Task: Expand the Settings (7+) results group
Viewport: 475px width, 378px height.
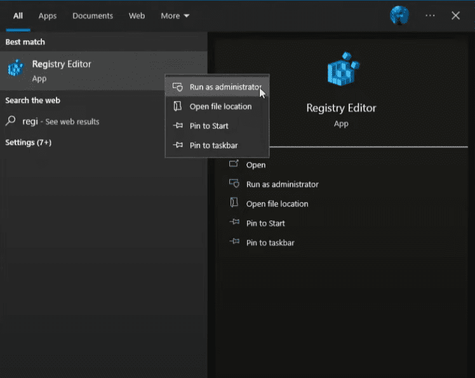Action: [28, 142]
